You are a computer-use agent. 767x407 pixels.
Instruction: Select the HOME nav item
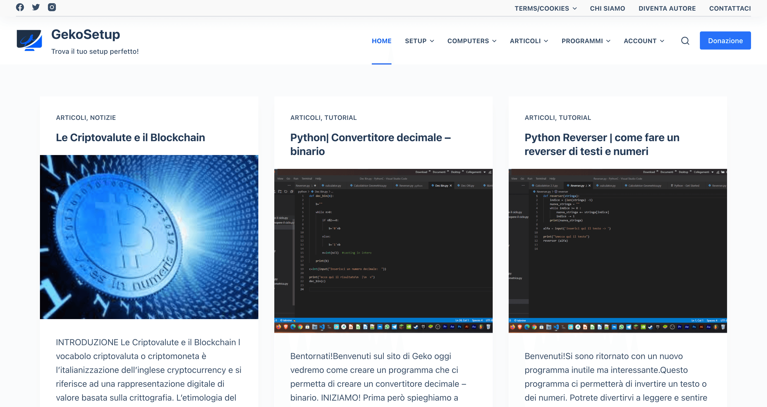point(381,41)
